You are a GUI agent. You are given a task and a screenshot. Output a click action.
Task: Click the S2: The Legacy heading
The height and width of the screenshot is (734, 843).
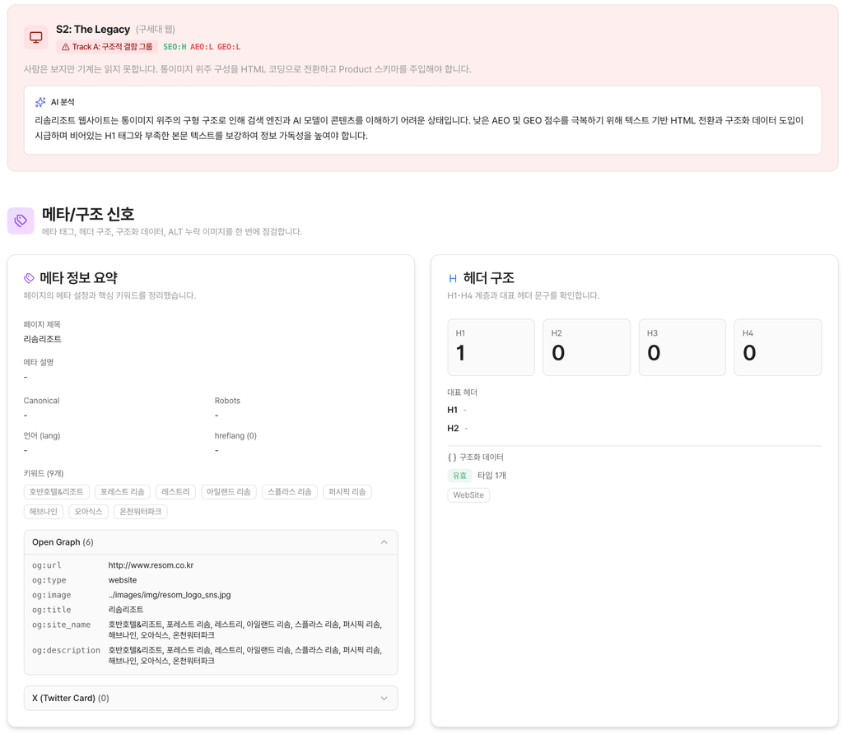pyautogui.click(x=93, y=30)
